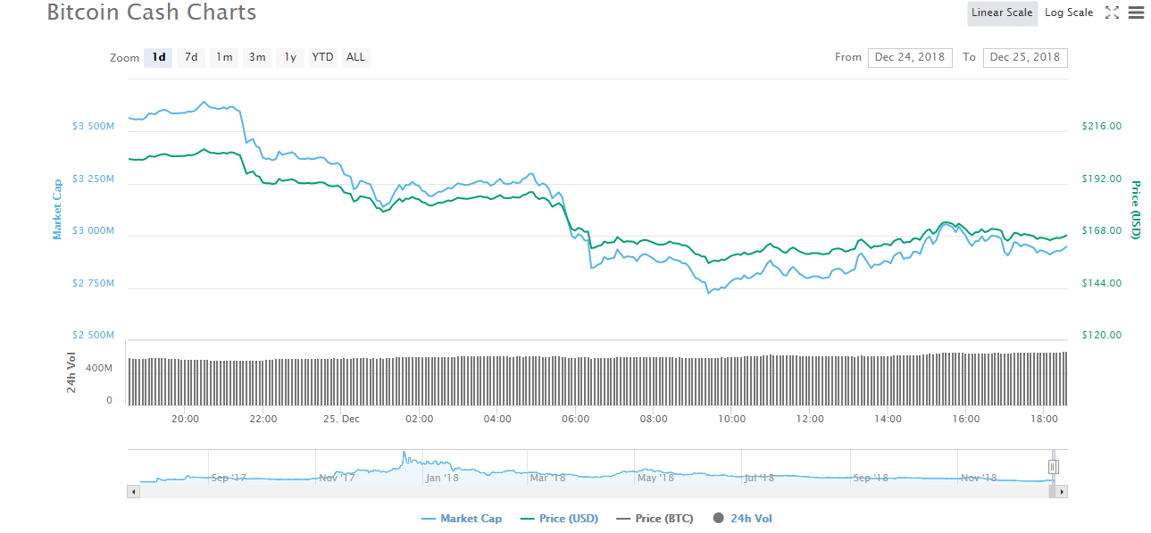The width and height of the screenshot is (1151, 533).
Task: Click the 18:00 time axis label
Action: point(1044,419)
